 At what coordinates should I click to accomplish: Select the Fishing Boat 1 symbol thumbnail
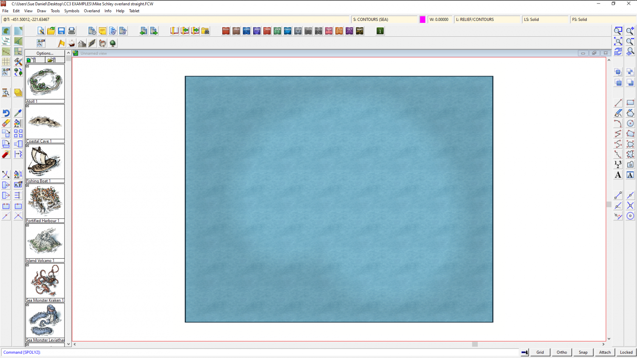click(x=45, y=161)
